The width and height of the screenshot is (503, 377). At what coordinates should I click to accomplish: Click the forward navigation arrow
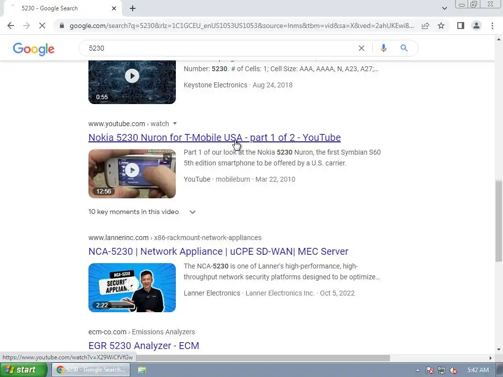click(27, 26)
